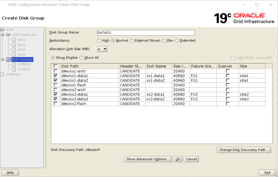Check the /dev/ss1-flash disk checkbox
Image resolution: width=278 pixels, height=177 pixels.
56,85
